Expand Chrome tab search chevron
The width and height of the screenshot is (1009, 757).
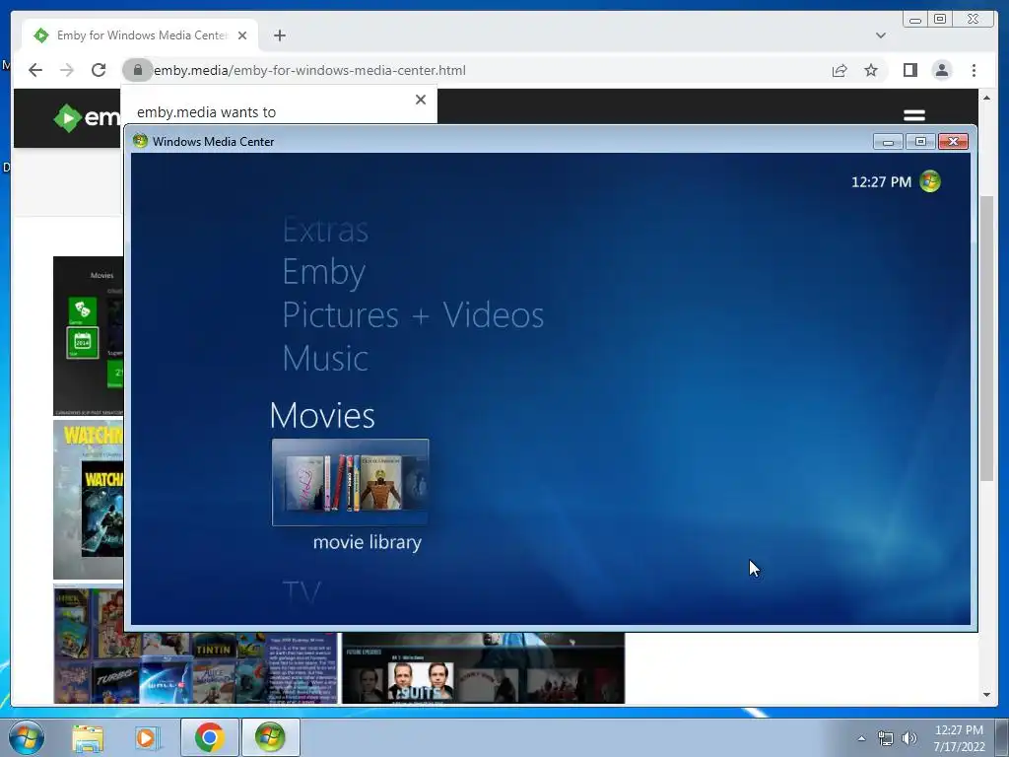click(881, 35)
